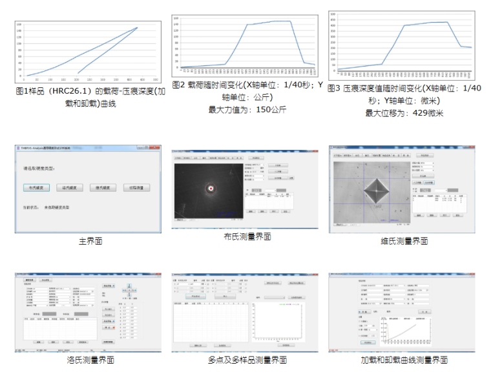
Task: Click the 布氏测量界面 caption
Action: 245,237
